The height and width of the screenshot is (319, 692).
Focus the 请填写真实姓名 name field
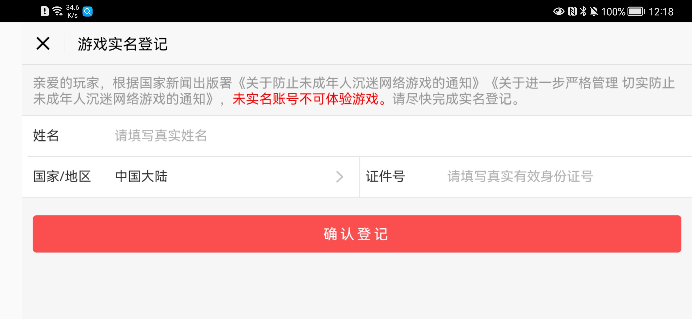(x=402, y=136)
